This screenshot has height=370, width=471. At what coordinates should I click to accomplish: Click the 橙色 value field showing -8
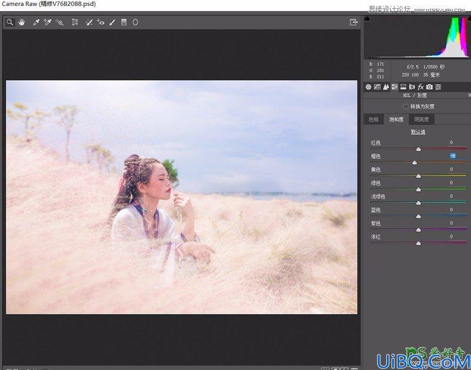[x=453, y=156]
